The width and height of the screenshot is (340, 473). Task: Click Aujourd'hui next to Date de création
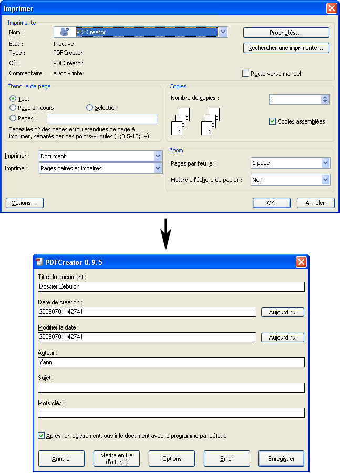click(283, 312)
